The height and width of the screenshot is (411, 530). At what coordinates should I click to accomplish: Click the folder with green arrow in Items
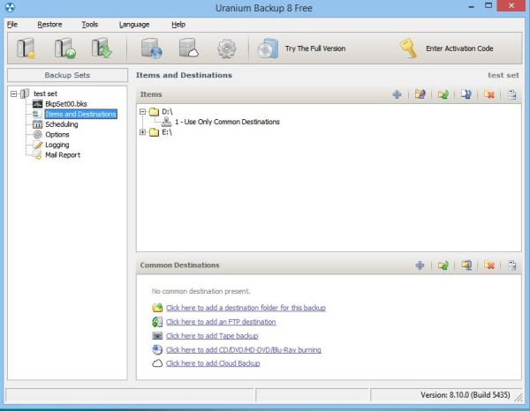[443, 94]
